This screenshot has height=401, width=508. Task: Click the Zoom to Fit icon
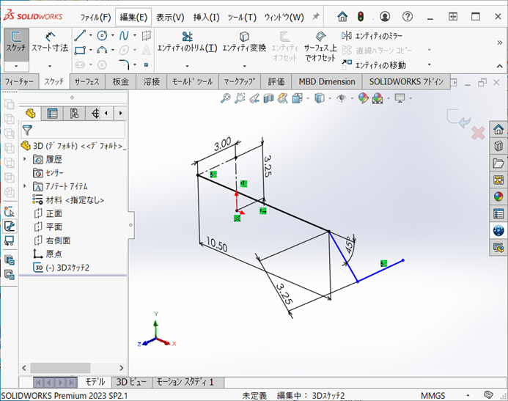[x=226, y=98]
